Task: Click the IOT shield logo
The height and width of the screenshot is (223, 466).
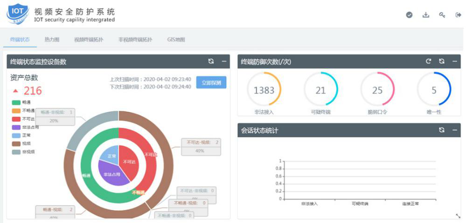Action: pyautogui.click(x=17, y=14)
